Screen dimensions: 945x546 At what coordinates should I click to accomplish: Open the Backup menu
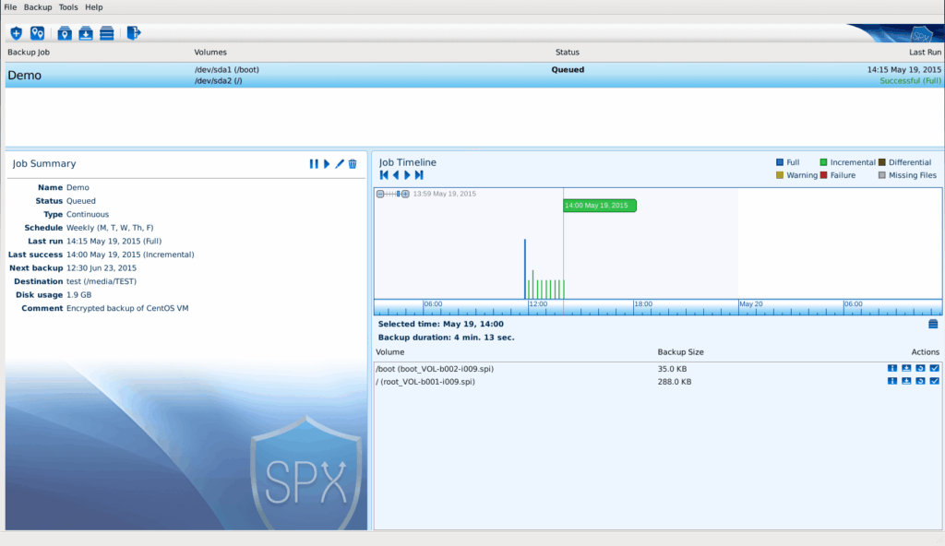[37, 6]
